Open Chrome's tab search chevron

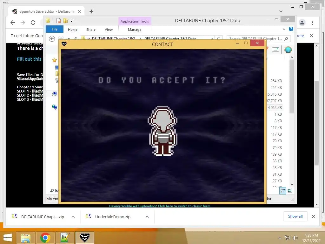pos(281,11)
